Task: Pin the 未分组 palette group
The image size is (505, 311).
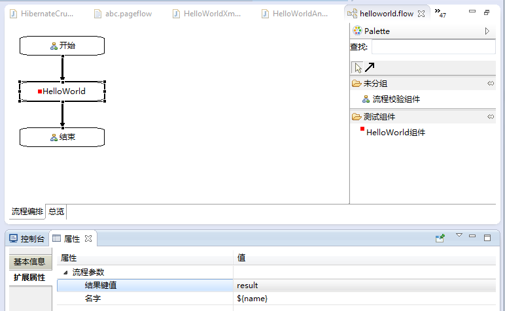Action: 491,83
